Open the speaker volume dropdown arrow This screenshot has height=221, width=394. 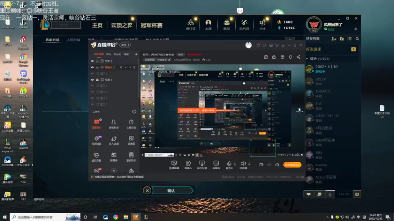click(249, 164)
